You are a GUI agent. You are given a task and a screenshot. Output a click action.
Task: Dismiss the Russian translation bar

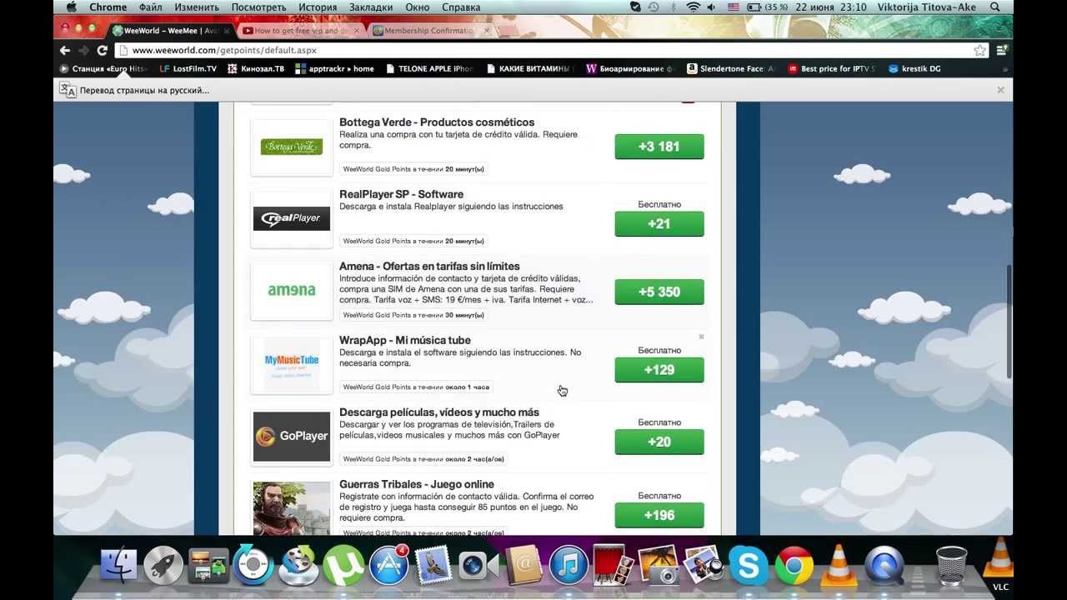[1000, 90]
